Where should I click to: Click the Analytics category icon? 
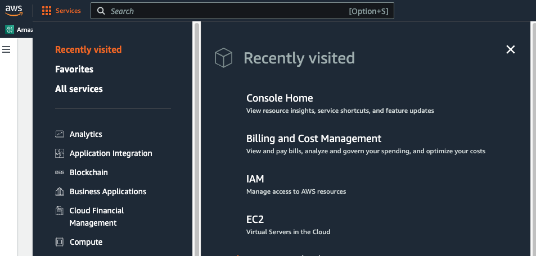(x=60, y=134)
